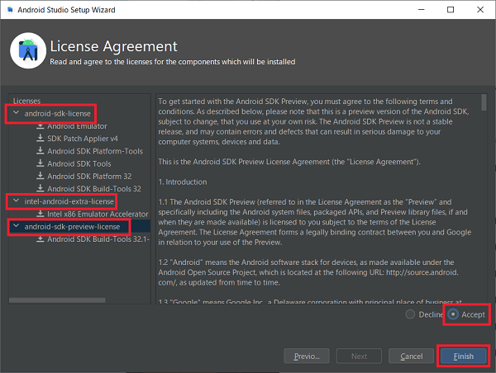Select intel-android-extra-license in the tree

pos(69,201)
